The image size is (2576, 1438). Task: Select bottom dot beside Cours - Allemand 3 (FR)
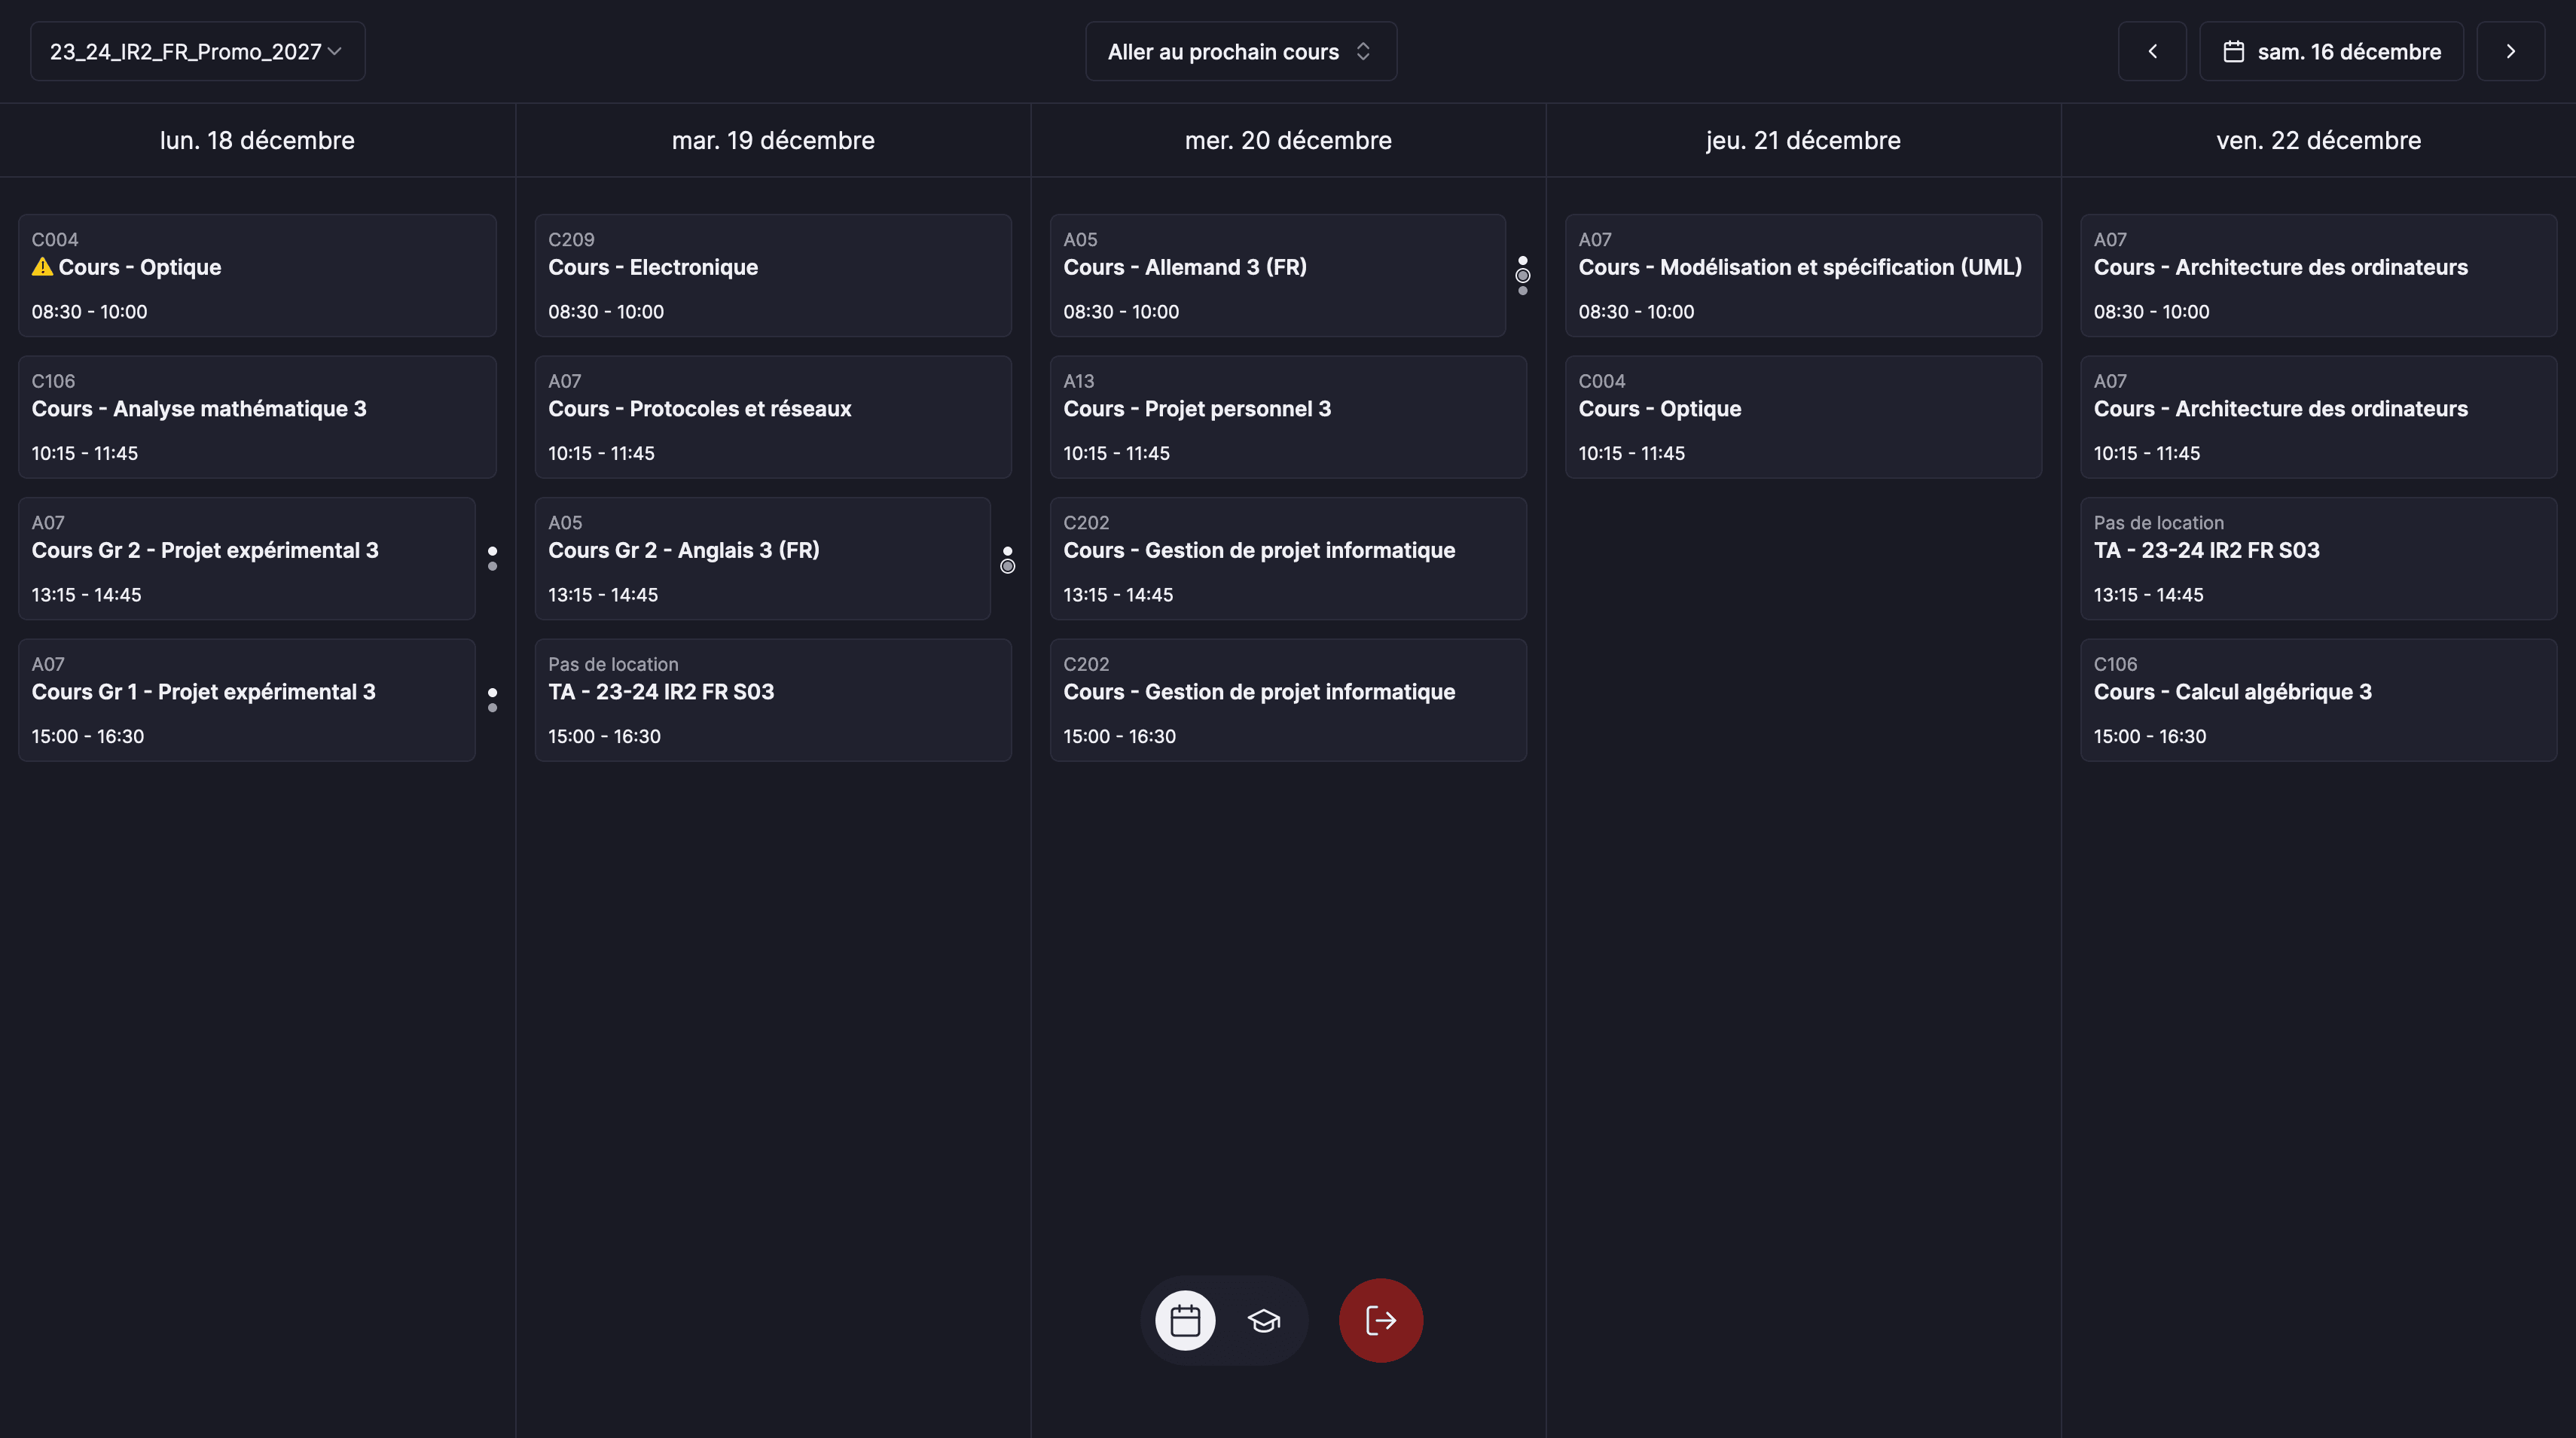coord(1522,291)
